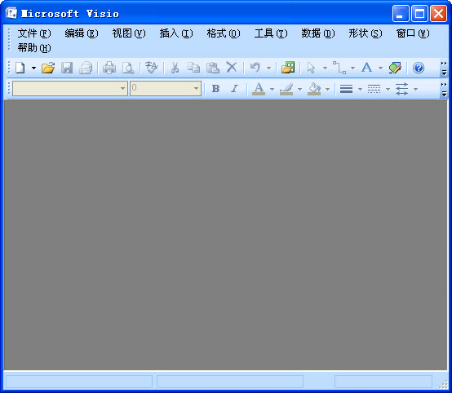
Task: Open the line color dropdown arrow
Action: [299, 89]
